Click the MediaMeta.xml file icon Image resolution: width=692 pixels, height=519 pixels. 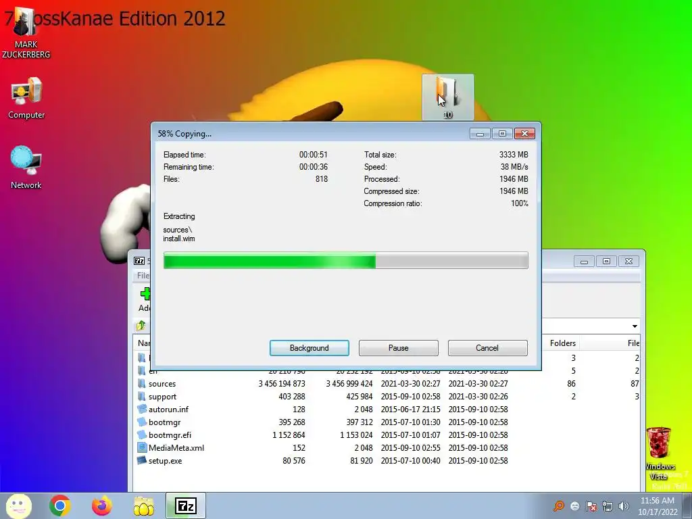142,447
